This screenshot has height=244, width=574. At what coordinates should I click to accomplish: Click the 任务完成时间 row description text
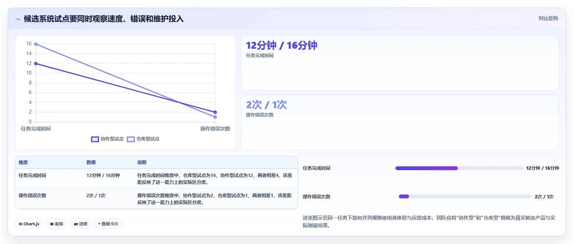pyautogui.click(x=215, y=179)
